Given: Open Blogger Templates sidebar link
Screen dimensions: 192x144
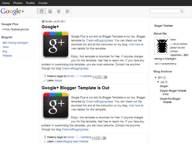Looking at the screenshot, I should pyautogui.click(x=164, y=26).
